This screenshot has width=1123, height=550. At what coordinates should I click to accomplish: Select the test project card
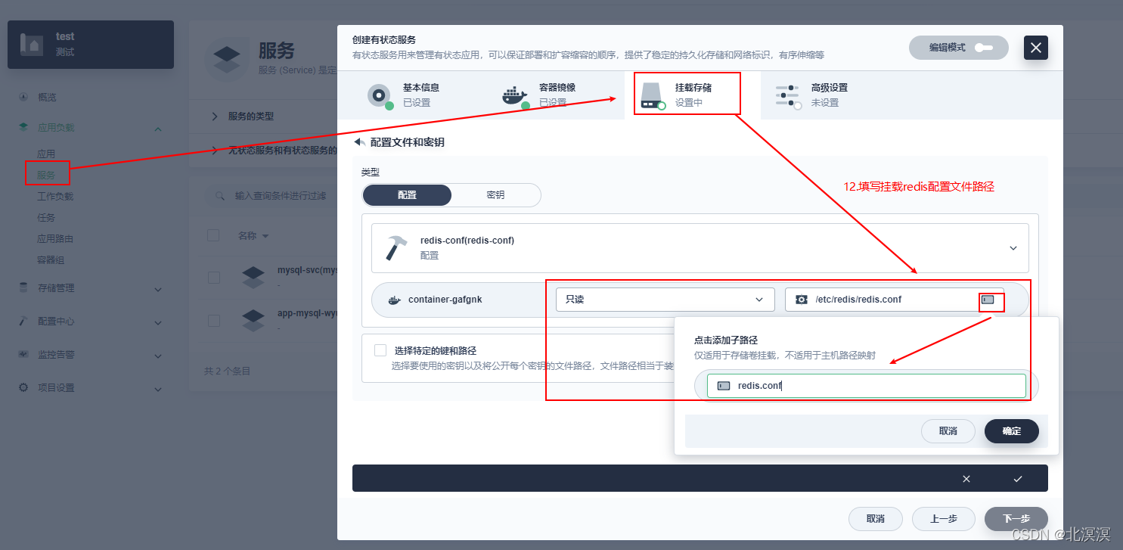(x=91, y=45)
